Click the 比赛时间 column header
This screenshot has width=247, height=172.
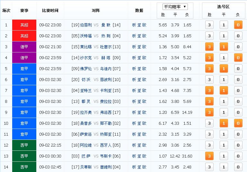pos(50,10)
